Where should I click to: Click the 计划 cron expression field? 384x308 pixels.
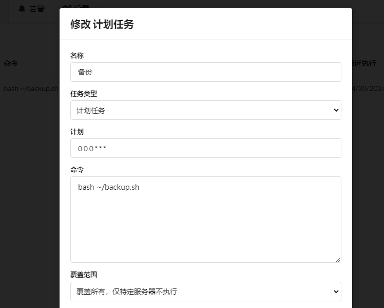click(205, 148)
